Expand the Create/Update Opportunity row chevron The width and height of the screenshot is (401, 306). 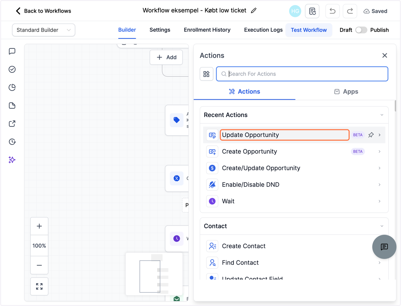click(380, 168)
